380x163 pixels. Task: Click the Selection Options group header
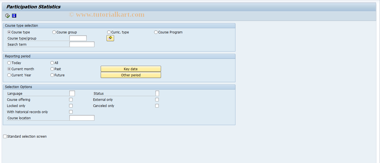coord(18,87)
